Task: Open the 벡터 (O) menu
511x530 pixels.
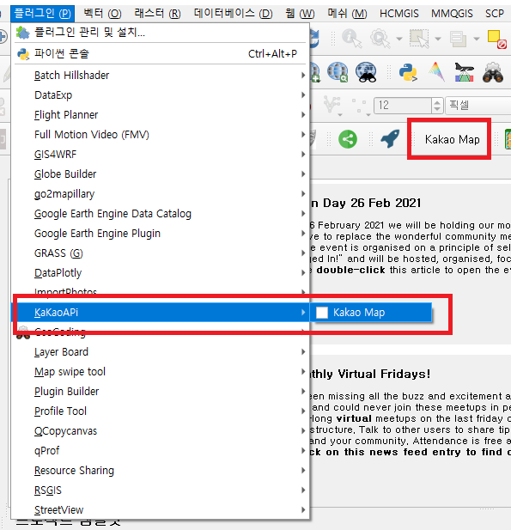Action: [x=102, y=14]
